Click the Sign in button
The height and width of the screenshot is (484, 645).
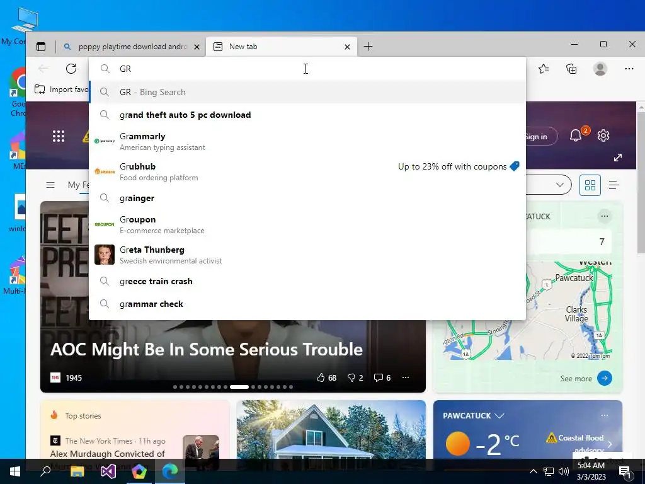[541, 137]
